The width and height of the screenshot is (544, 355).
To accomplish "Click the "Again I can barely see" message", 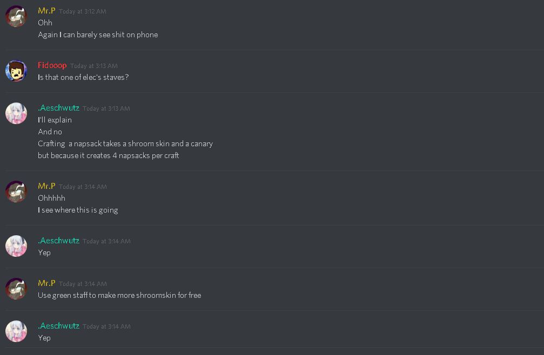I will coord(98,35).
